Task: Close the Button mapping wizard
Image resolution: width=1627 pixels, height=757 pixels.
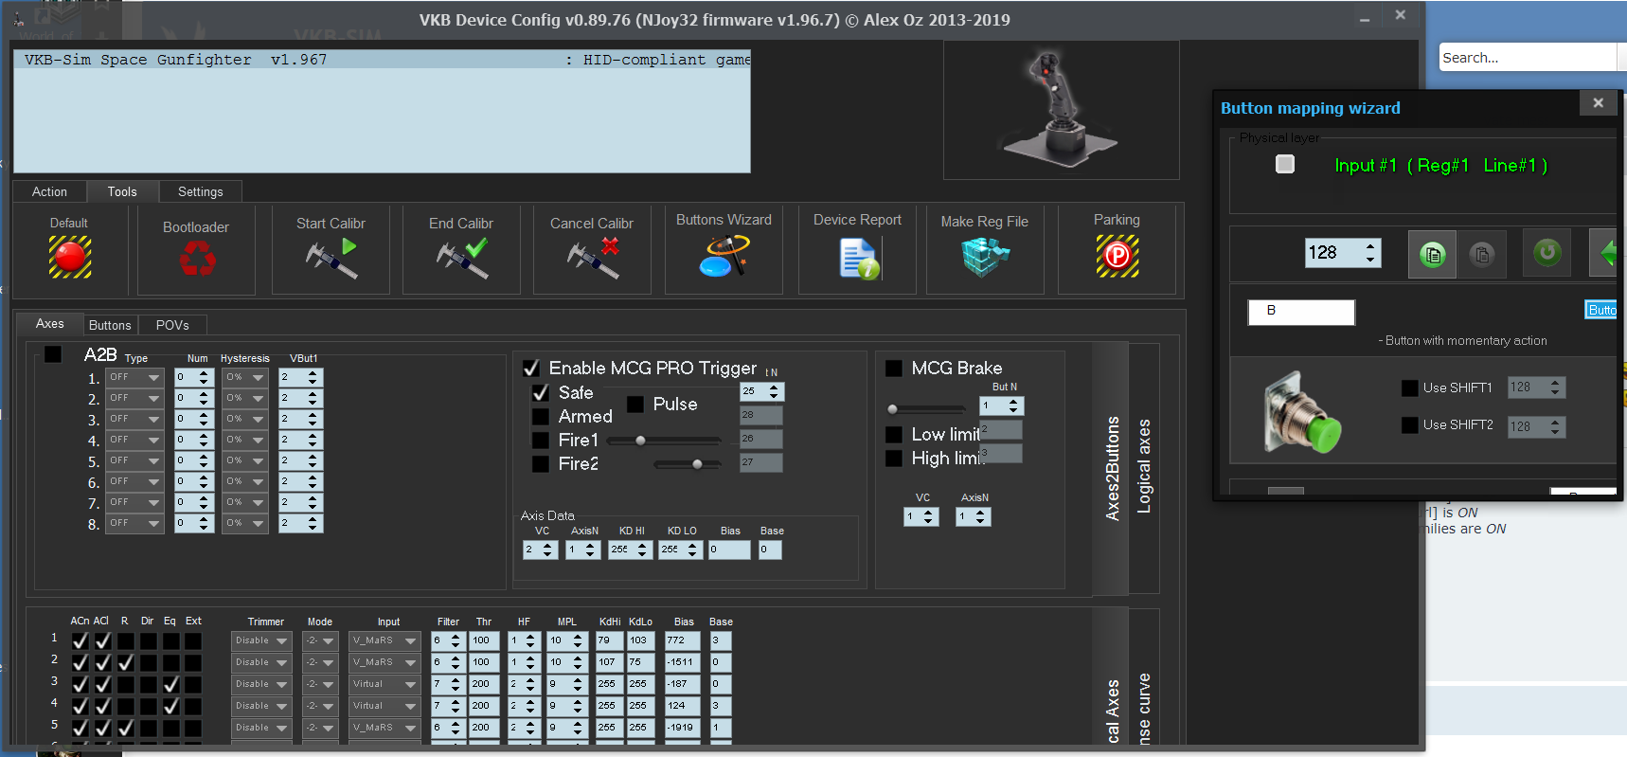Action: pos(1599,103)
